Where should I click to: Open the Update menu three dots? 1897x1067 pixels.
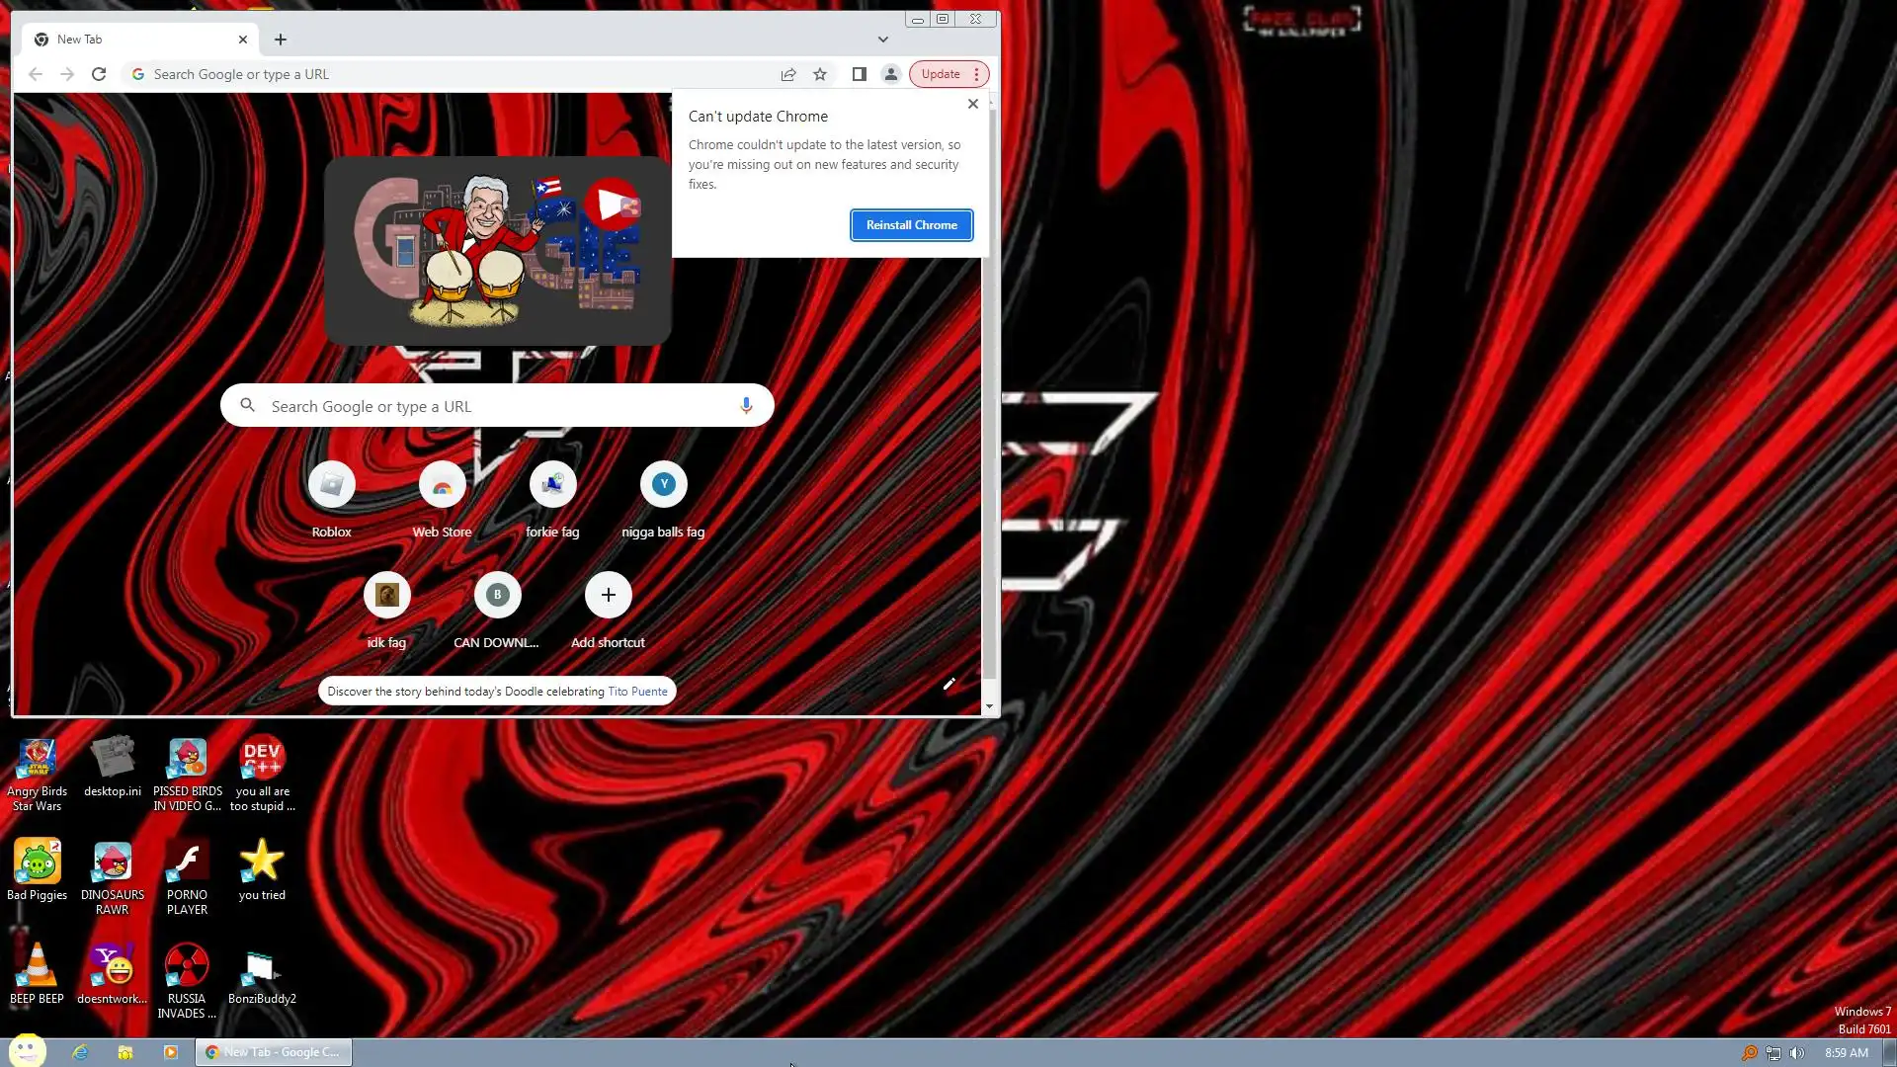click(976, 74)
